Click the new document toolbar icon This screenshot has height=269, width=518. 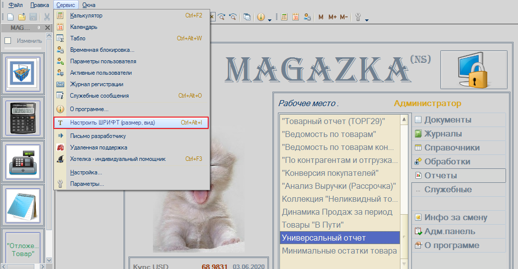tap(10, 17)
